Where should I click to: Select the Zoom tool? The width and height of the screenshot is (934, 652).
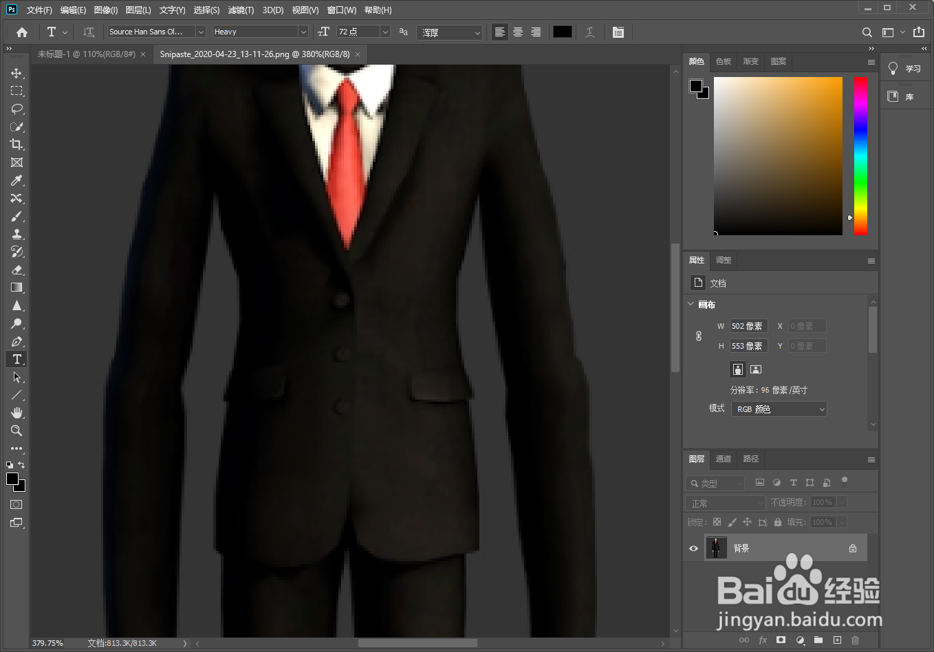tap(17, 431)
